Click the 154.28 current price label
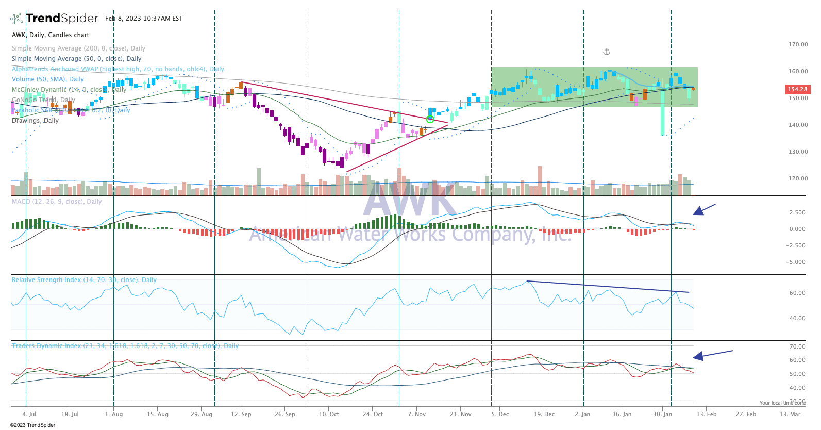The height and width of the screenshot is (430, 821). (797, 89)
